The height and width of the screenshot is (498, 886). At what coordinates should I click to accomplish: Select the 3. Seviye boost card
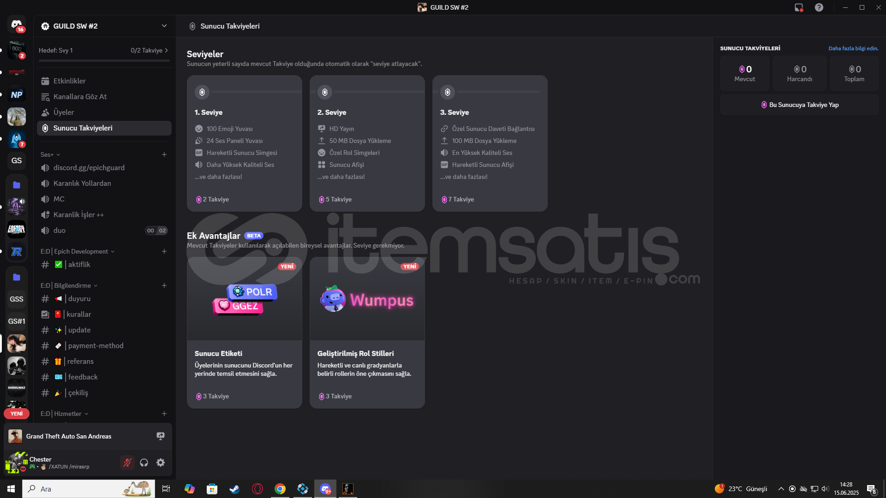(x=490, y=143)
